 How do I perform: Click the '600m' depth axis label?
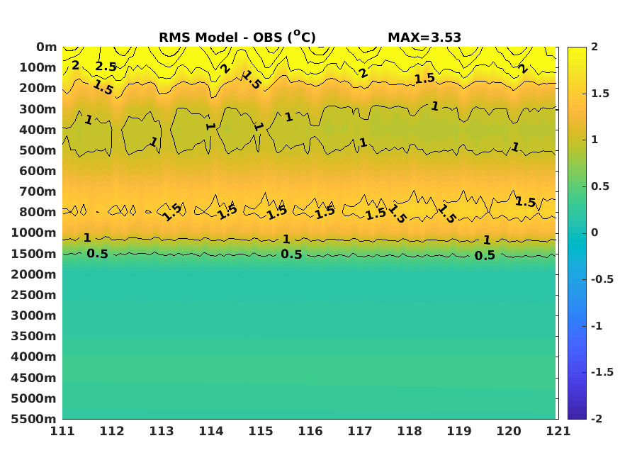[38, 172]
